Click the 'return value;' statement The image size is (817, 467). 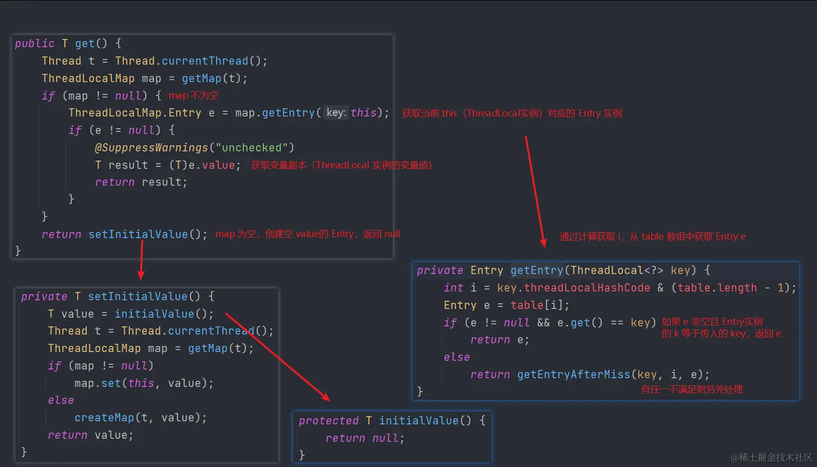pyautogui.click(x=91, y=435)
